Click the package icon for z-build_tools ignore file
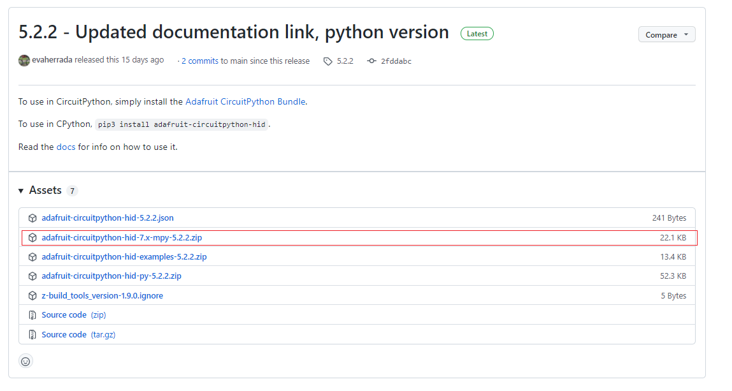The image size is (732, 391). coord(32,296)
